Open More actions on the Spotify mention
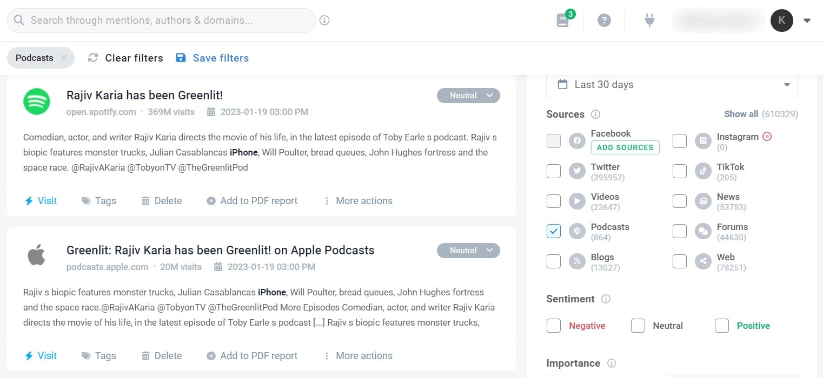 click(x=358, y=201)
